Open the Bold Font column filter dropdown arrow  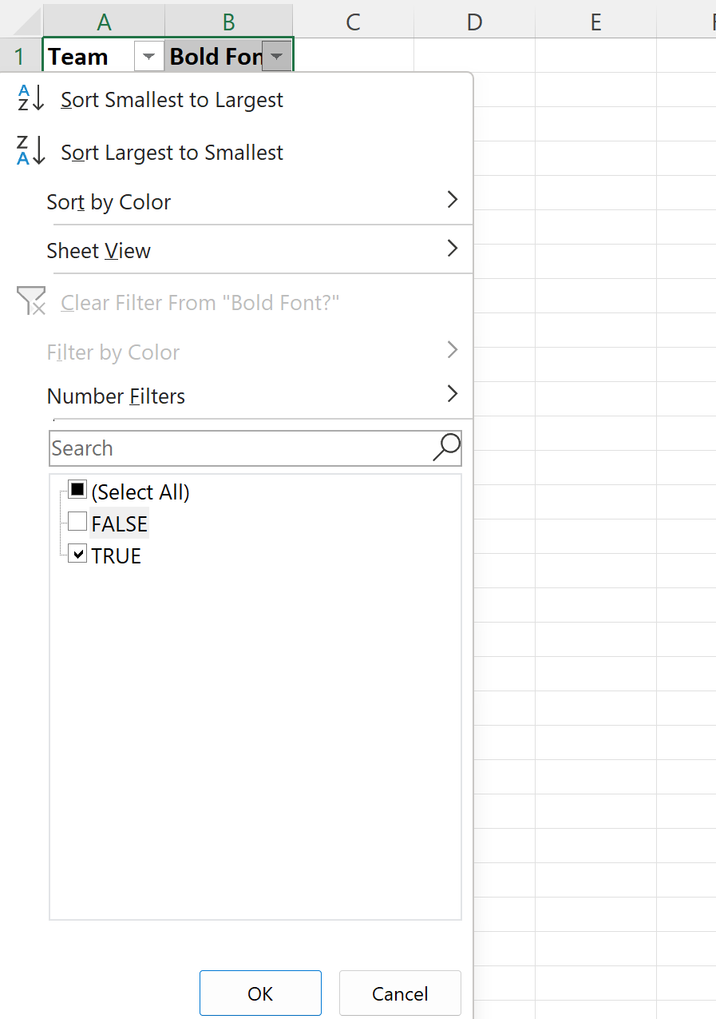click(x=276, y=57)
